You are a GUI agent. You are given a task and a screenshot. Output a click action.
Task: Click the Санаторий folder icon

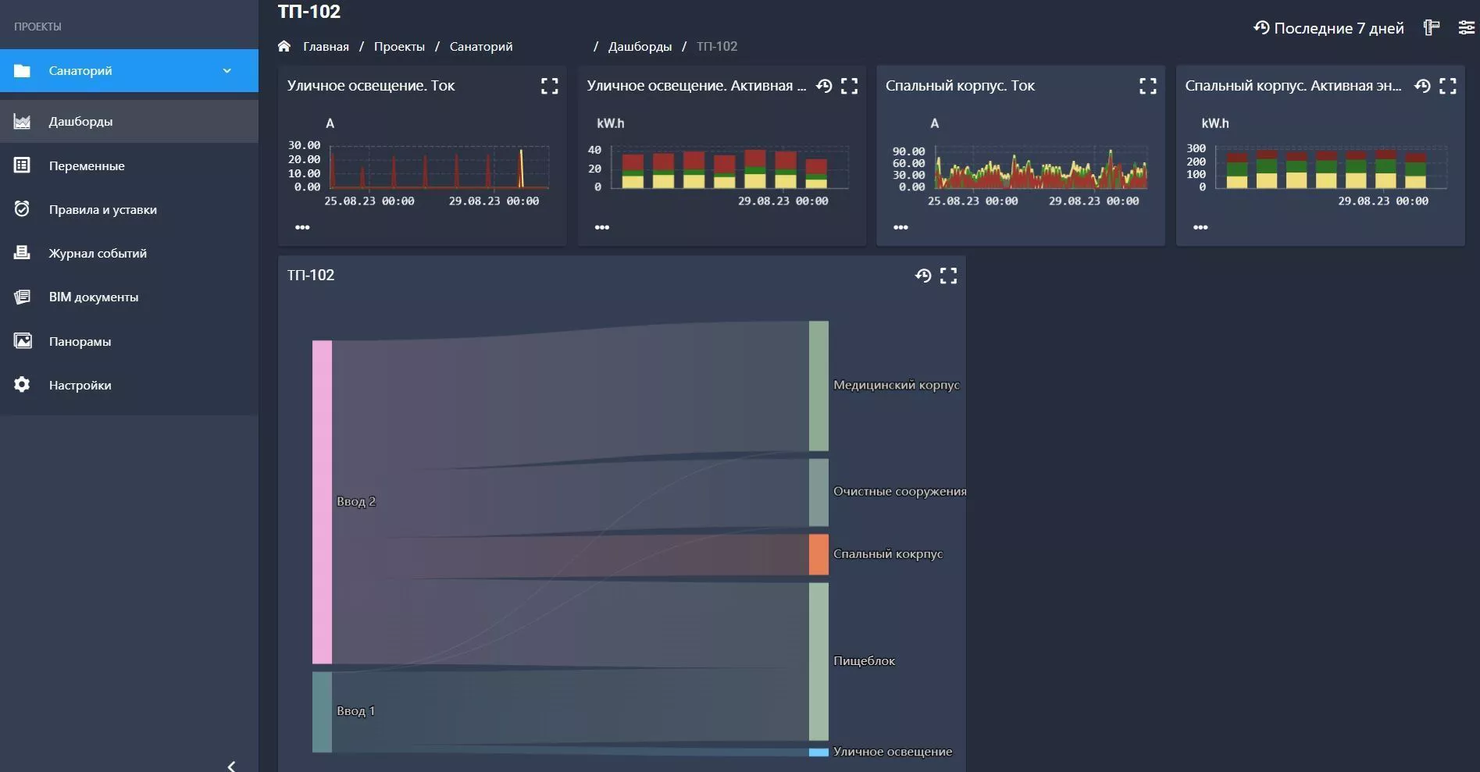(22, 71)
